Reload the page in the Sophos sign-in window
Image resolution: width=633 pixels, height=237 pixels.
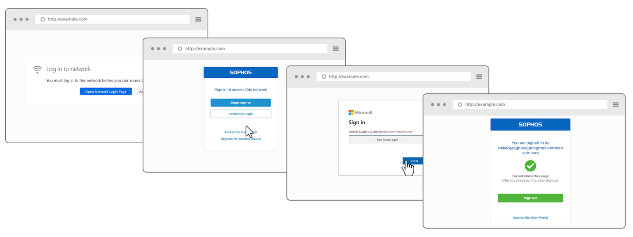(x=180, y=49)
